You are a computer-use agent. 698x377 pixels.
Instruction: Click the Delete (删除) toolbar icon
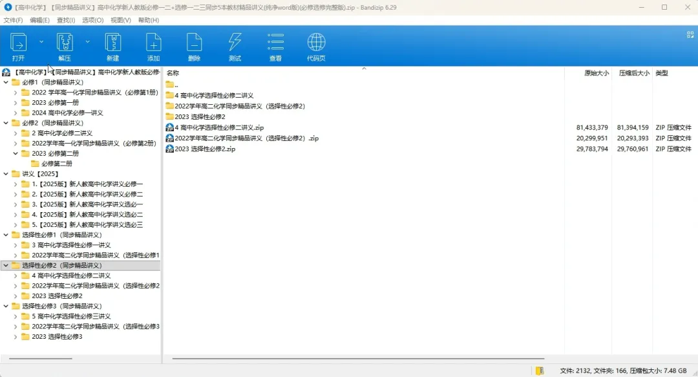coord(194,43)
